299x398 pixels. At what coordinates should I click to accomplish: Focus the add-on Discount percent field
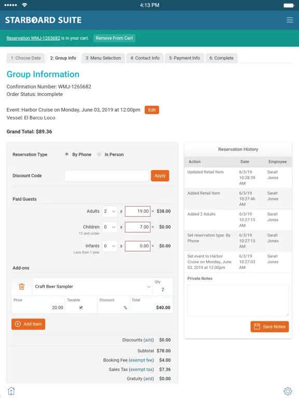point(113,305)
